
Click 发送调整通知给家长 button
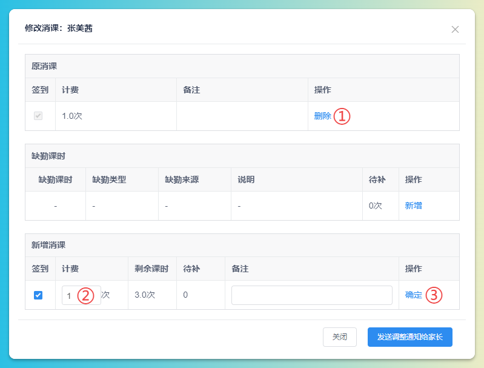410,337
